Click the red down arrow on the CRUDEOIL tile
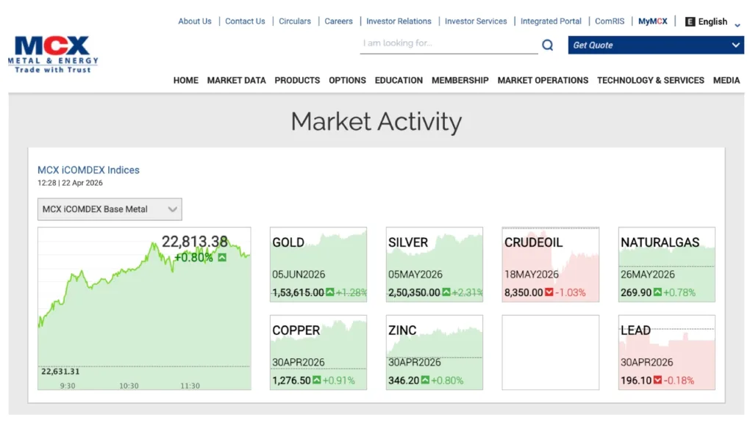Screen dimensions: 753x423 (549, 293)
